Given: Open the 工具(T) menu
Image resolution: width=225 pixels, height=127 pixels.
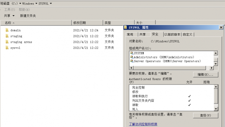Looking at the screenshot, I should pyautogui.click(x=10, y=10).
